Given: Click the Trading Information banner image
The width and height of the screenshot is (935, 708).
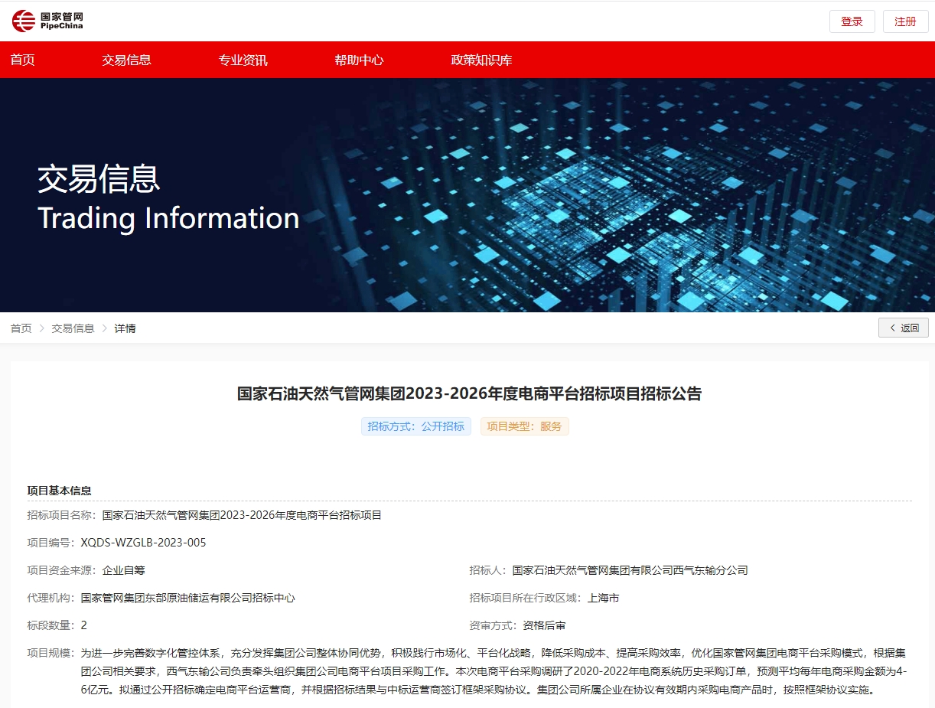Looking at the screenshot, I should pos(467,195).
